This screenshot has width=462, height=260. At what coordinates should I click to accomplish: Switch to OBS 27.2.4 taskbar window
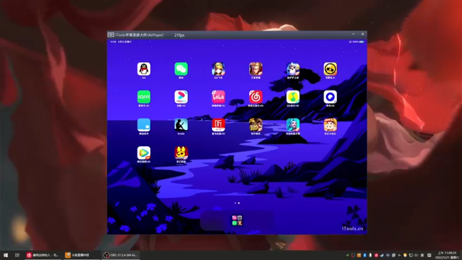(121, 255)
